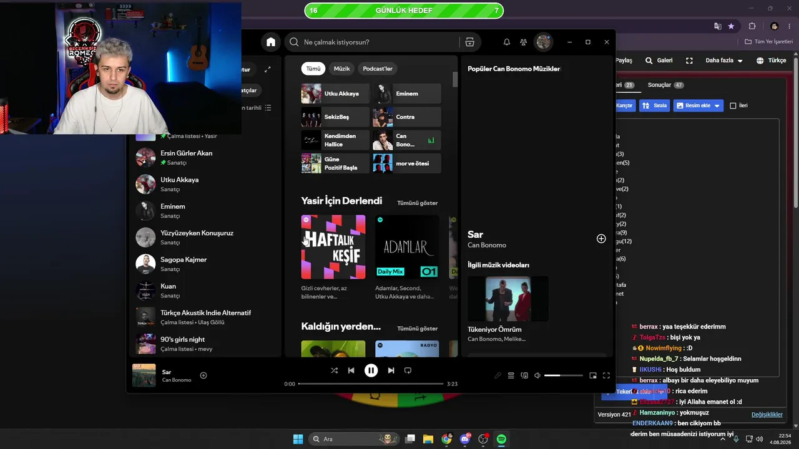Switch Spotify to full screen mode

[x=606, y=375]
